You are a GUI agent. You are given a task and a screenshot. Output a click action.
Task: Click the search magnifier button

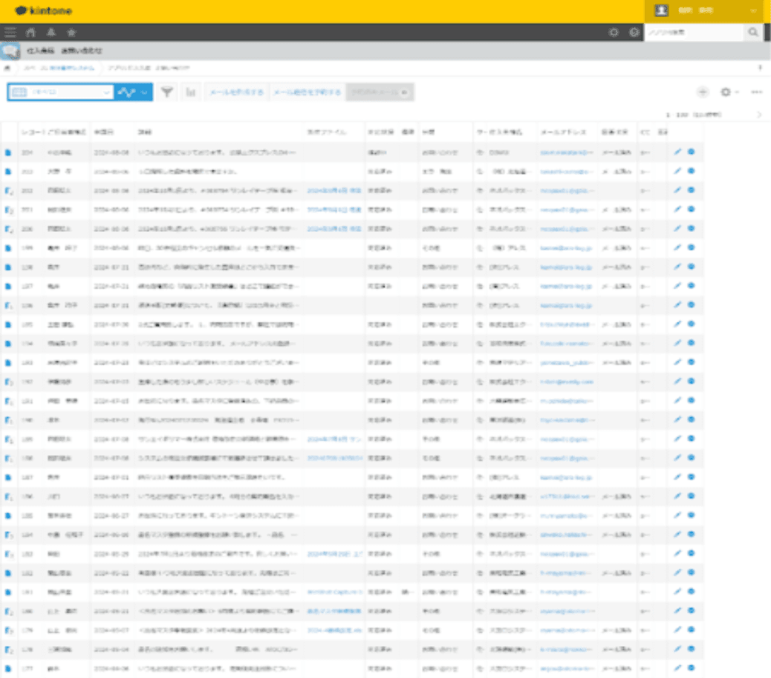pyautogui.click(x=753, y=33)
